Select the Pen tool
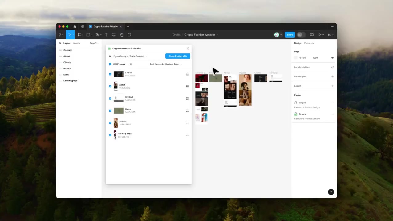Viewport: 393px width, 221px height. (97, 35)
